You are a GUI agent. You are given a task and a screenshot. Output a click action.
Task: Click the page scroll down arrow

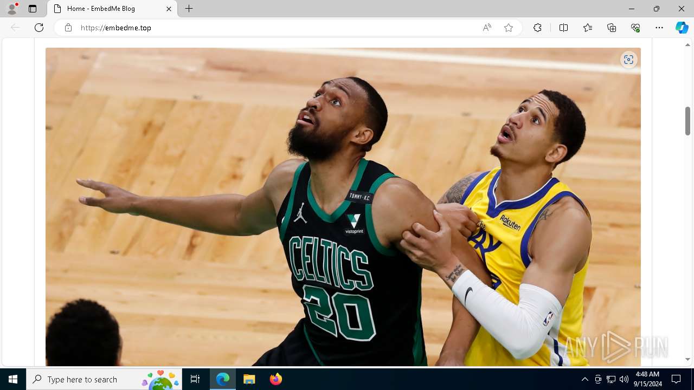687,359
